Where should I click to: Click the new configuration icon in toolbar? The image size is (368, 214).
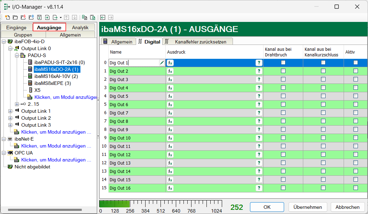click(x=8, y=17)
